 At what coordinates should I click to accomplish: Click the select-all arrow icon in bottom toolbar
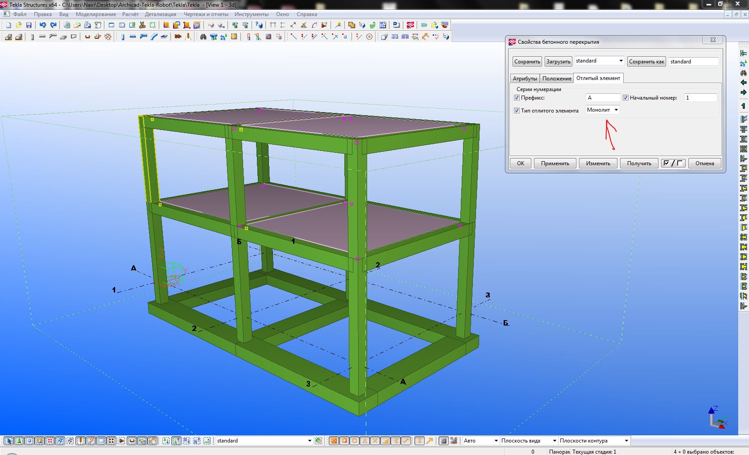(8, 441)
